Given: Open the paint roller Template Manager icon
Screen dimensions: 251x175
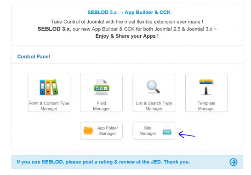Looking at the screenshot, I should pos(206,87).
